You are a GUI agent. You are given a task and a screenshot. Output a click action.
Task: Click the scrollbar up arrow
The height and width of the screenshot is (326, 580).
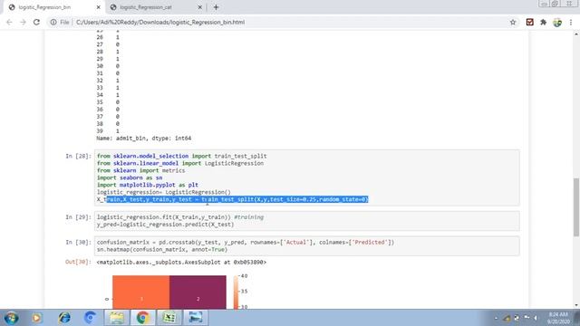click(x=576, y=34)
